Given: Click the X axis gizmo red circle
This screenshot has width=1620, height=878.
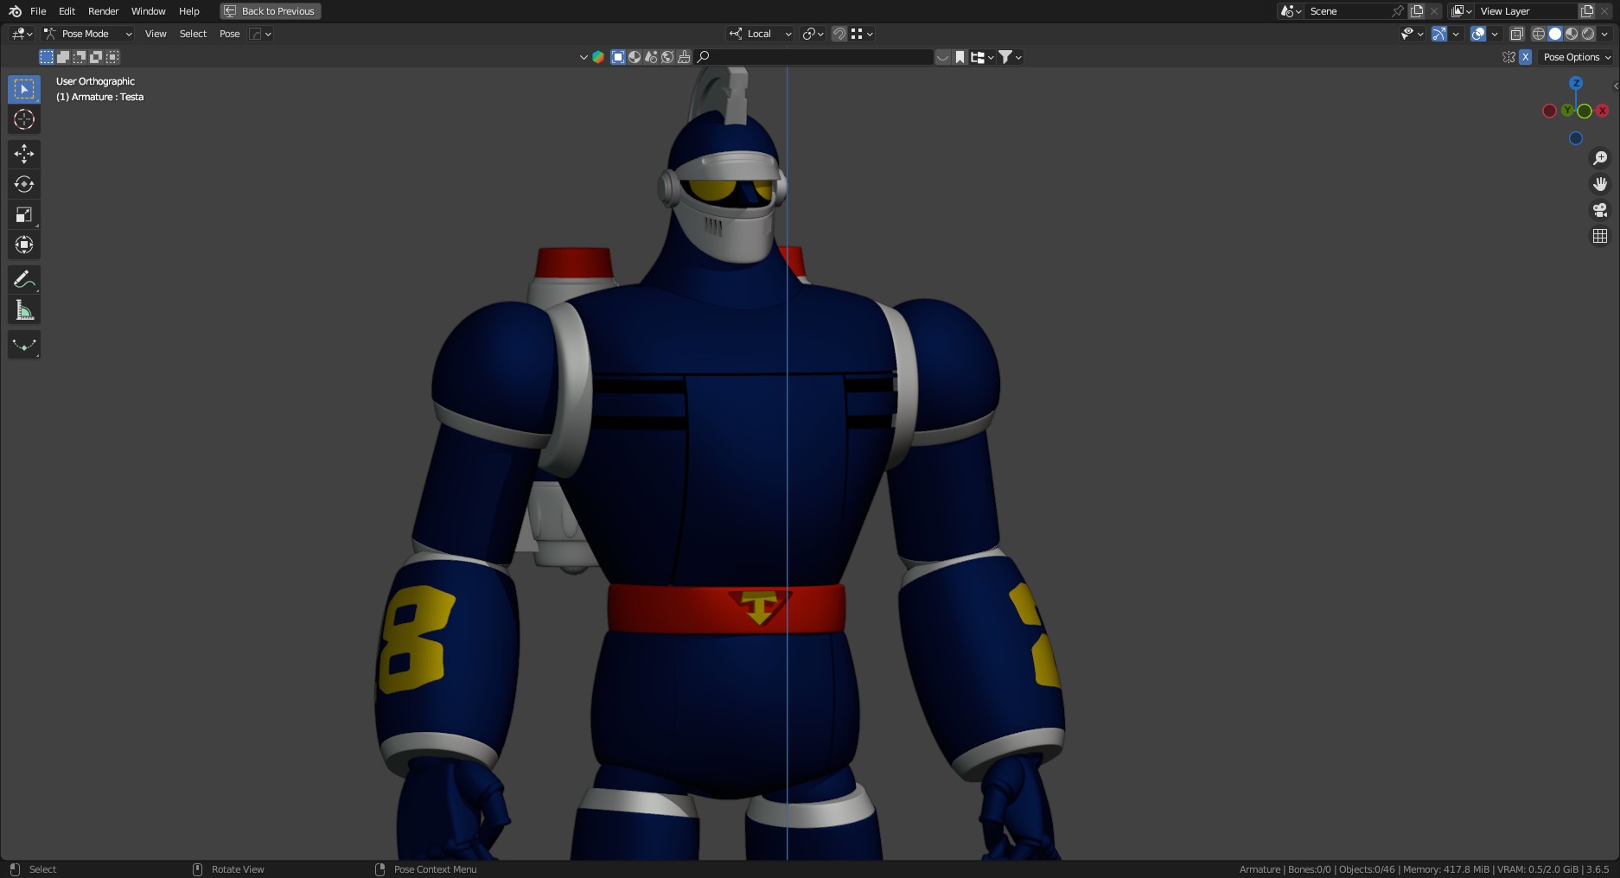Looking at the screenshot, I should click(x=1602, y=111).
